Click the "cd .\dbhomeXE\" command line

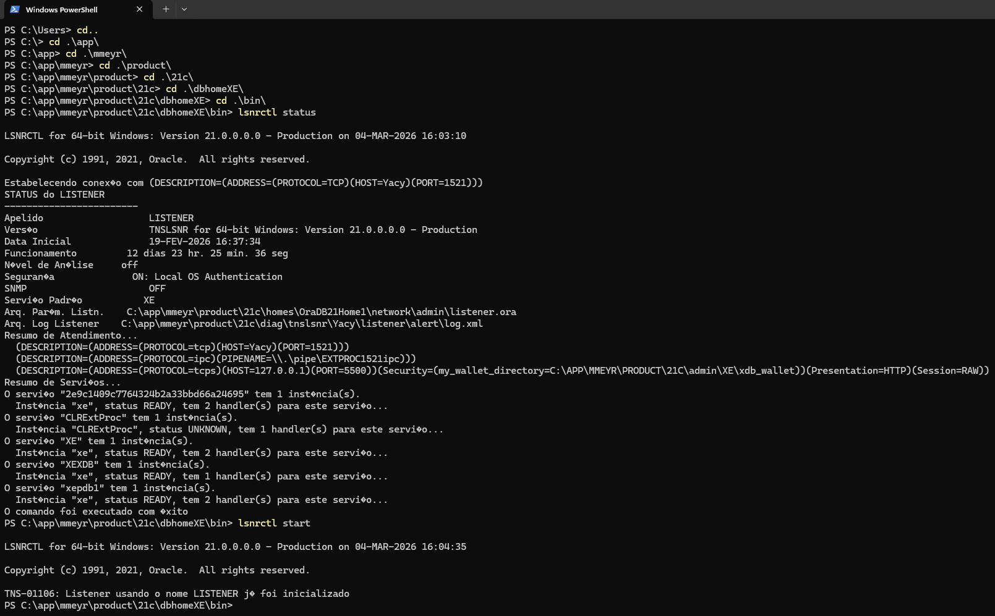coord(124,89)
